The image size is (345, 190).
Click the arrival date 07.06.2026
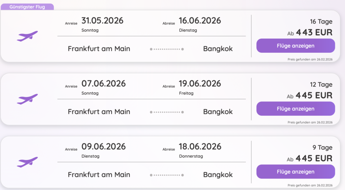103,83
